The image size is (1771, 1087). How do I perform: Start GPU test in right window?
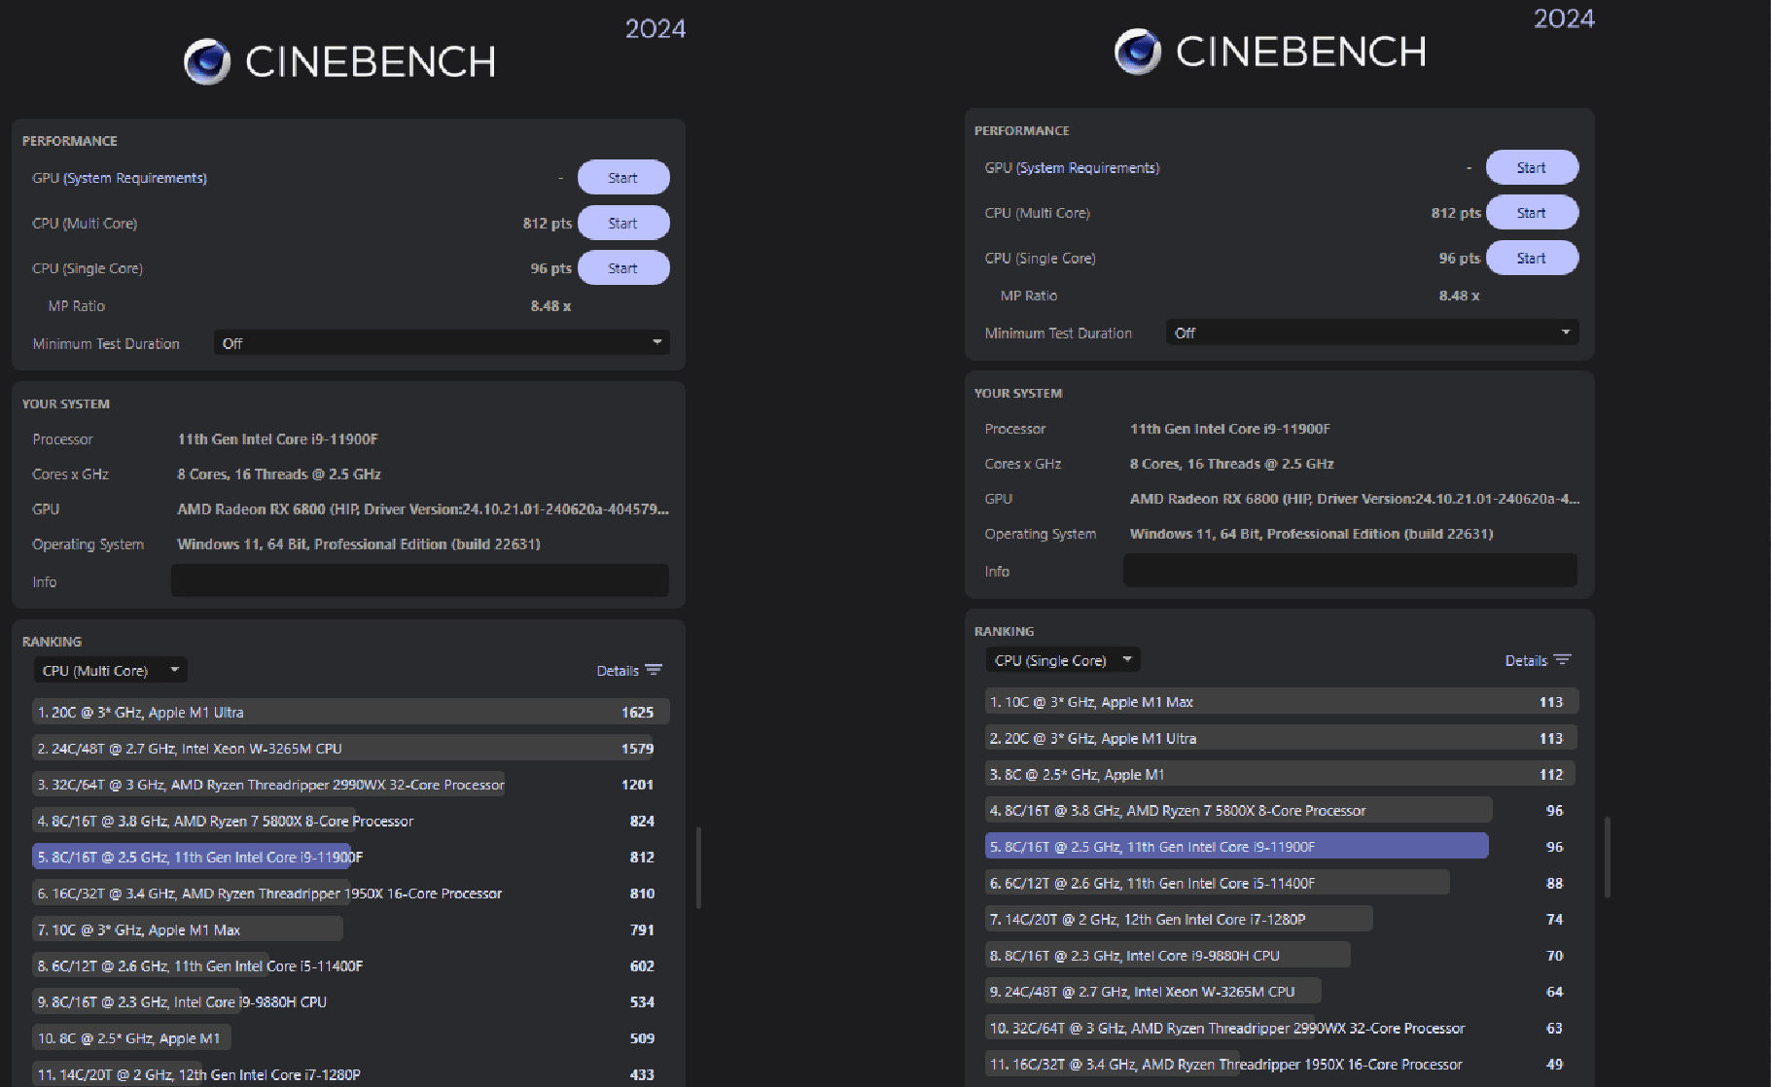[x=1532, y=167]
